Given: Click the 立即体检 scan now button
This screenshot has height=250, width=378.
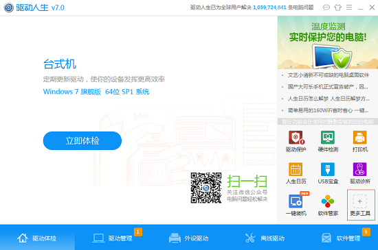Looking at the screenshot, I should coord(82,140).
